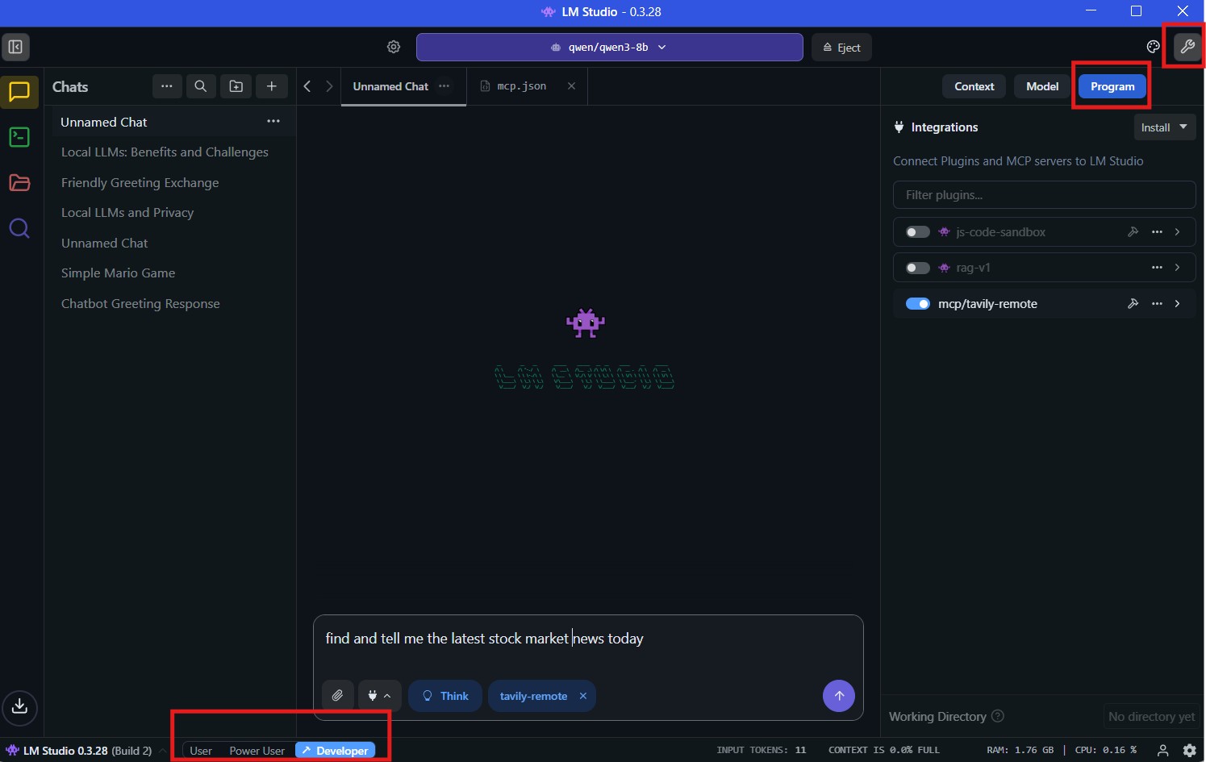Open the appearance palette icon

tap(1153, 47)
